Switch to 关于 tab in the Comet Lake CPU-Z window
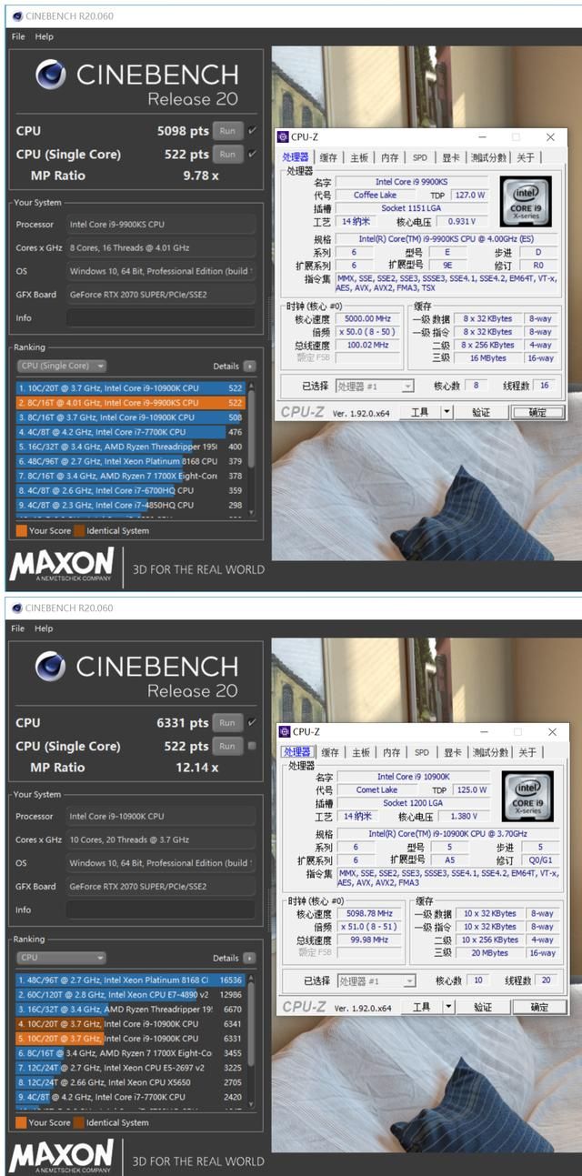Viewport: 582px width, 1176px height. 527,752
